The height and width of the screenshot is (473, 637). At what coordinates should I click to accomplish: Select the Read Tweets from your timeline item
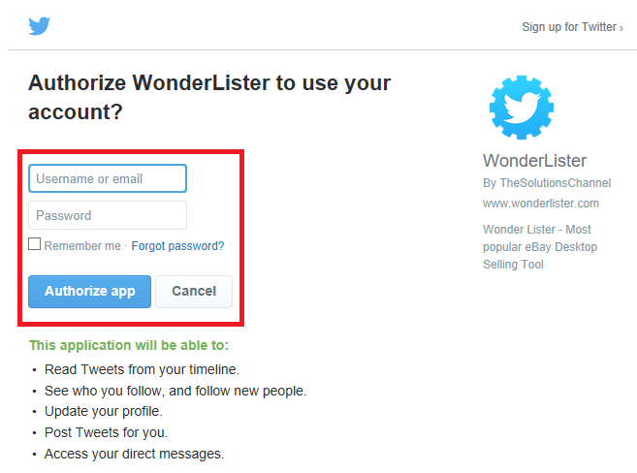pos(142,369)
